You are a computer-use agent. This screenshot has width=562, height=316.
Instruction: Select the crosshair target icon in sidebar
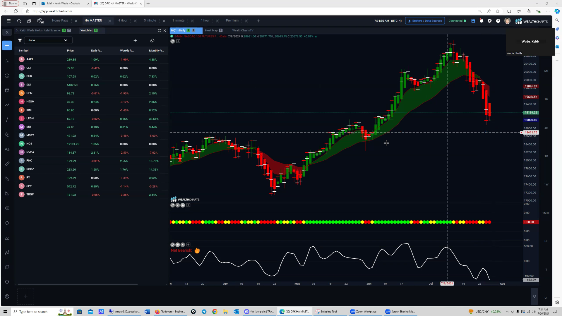pyautogui.click(x=7, y=282)
